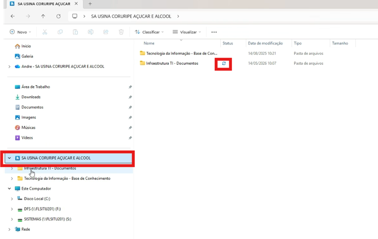Expand the Rede network node
The width and height of the screenshot is (378, 239).
pyautogui.click(x=9, y=230)
